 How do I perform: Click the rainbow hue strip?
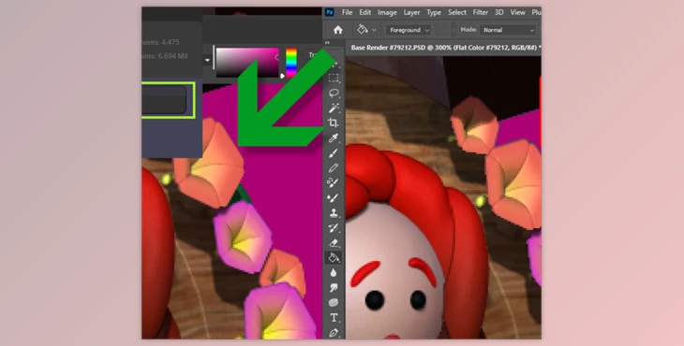291,63
